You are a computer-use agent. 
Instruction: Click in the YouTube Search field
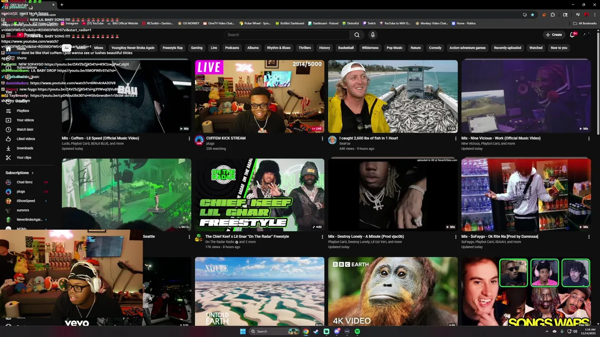(287, 35)
